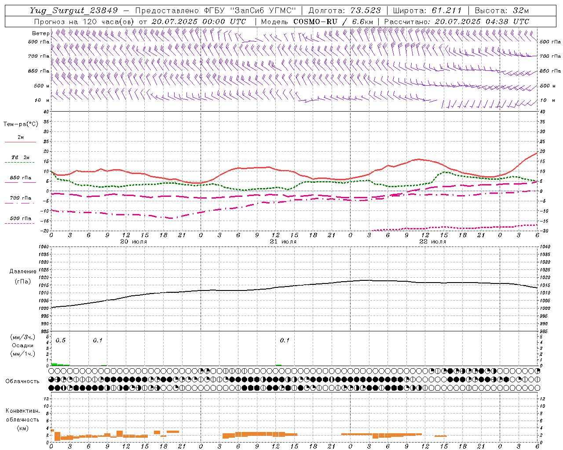Click the (мм/3ч.) precipitation unit label
563x450 pixels.
(x=23, y=337)
